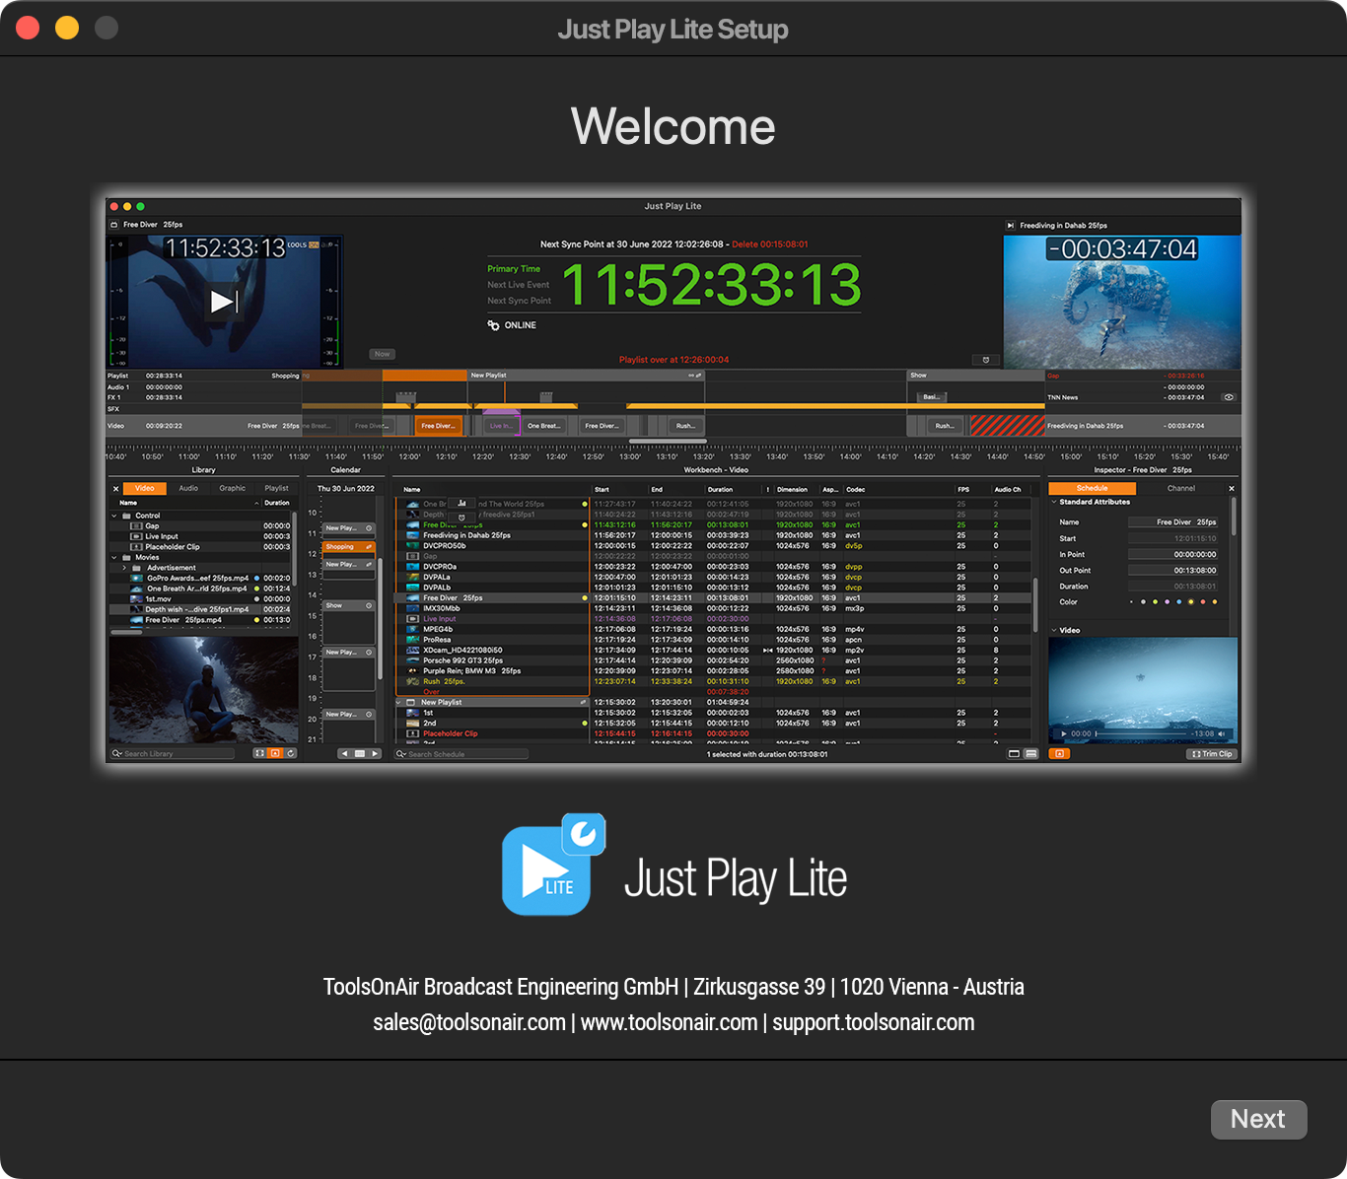Click the play icon in Inspector video preview
The image size is (1347, 1179).
click(1063, 733)
